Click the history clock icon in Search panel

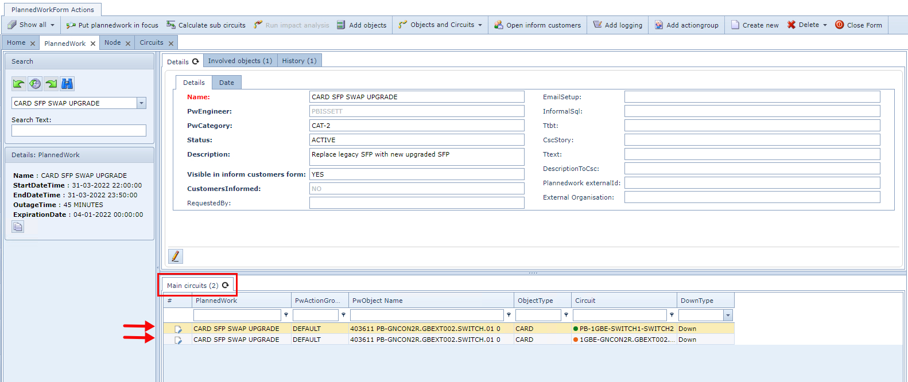35,84
